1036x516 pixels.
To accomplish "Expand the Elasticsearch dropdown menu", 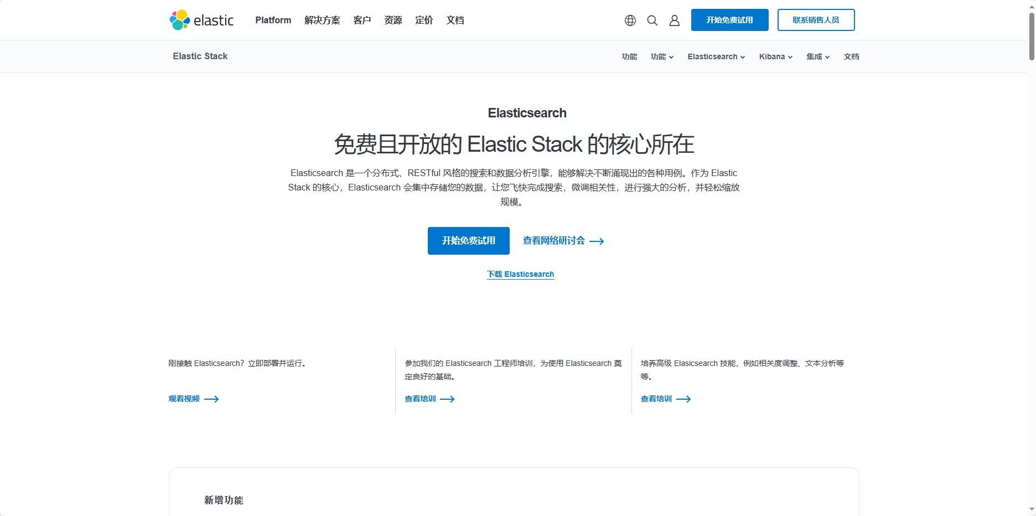I will (716, 56).
